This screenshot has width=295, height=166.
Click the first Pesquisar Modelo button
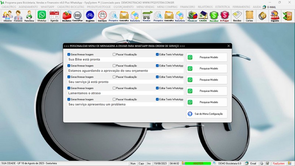207,58
